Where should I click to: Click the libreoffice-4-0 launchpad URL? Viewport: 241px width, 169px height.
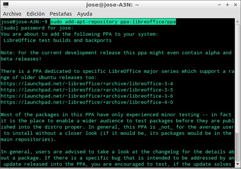tap(87, 102)
